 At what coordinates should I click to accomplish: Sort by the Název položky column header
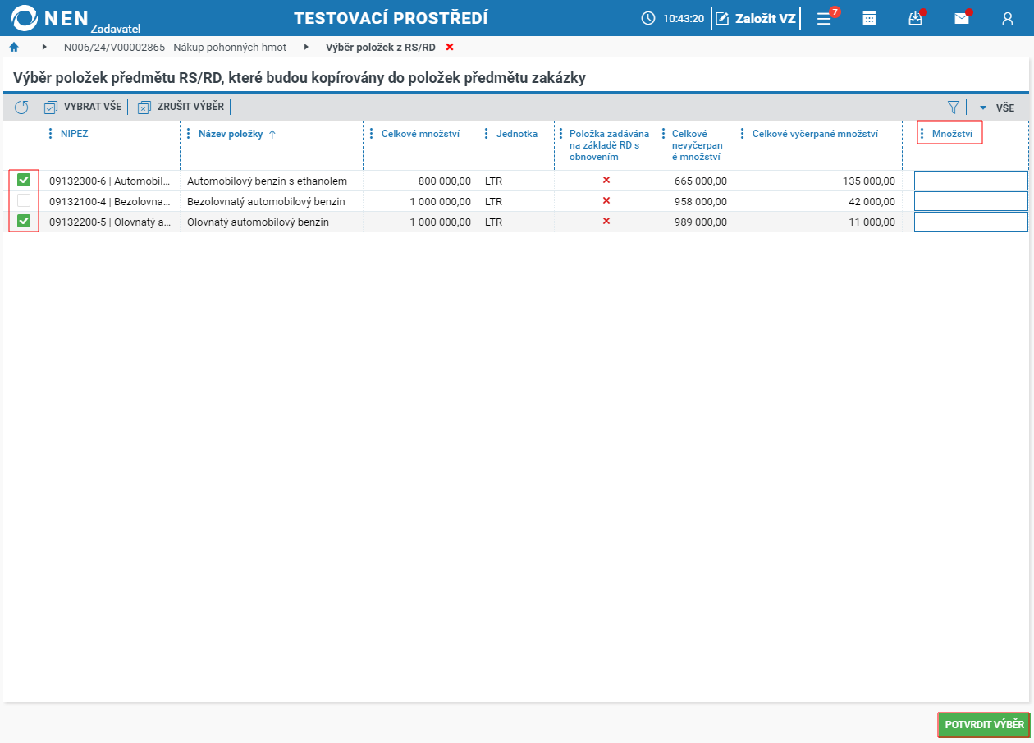[231, 134]
